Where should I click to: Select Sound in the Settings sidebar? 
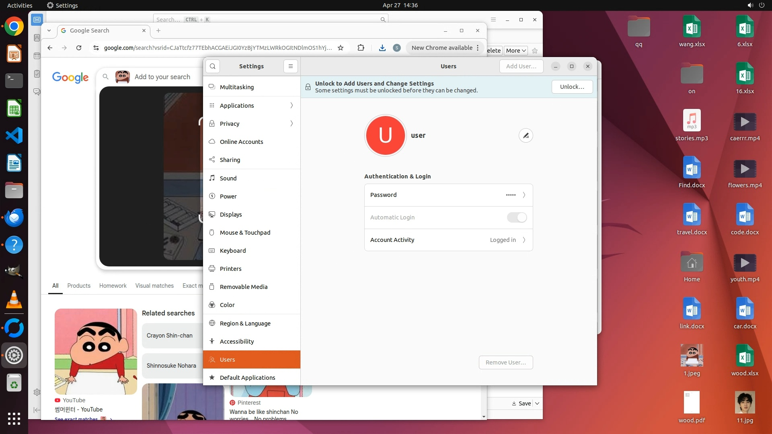point(228,178)
